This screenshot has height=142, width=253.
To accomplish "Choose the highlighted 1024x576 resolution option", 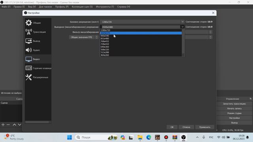I will coord(141,33).
